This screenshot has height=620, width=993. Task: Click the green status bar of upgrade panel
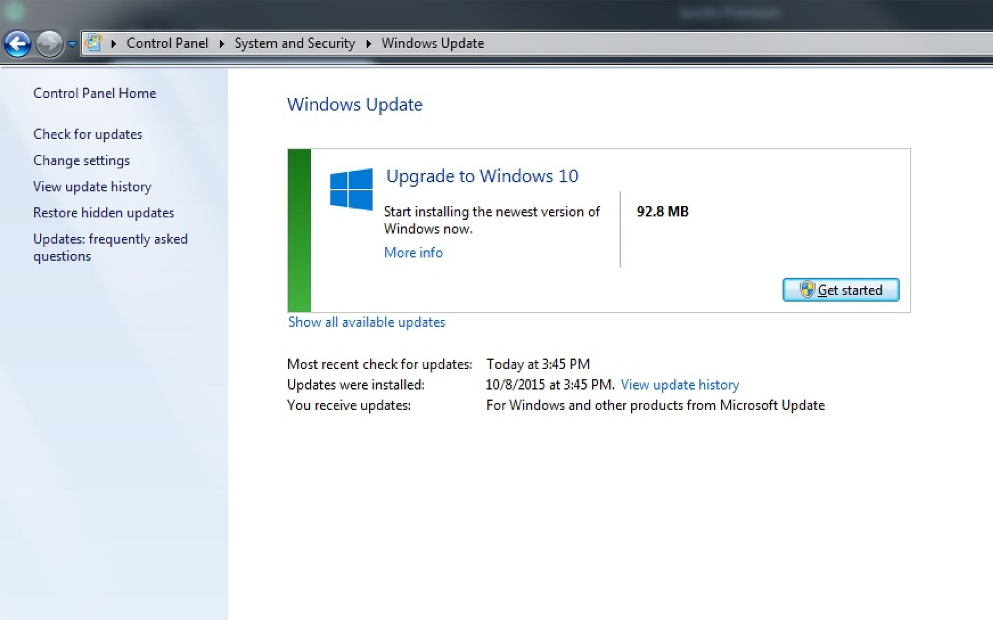[299, 230]
